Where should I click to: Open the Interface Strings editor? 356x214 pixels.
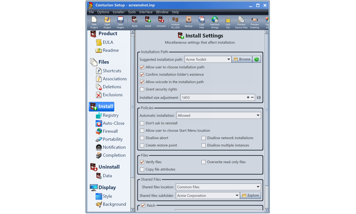pyautogui.click(x=215, y=22)
